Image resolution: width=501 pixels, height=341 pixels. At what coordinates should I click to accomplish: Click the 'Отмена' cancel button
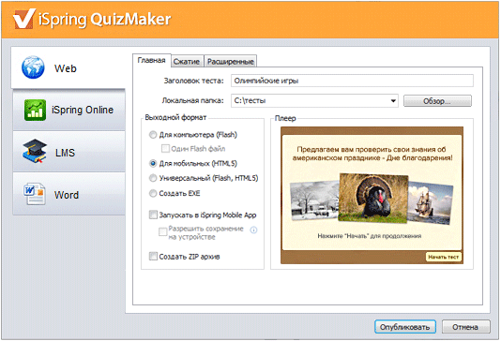click(465, 327)
